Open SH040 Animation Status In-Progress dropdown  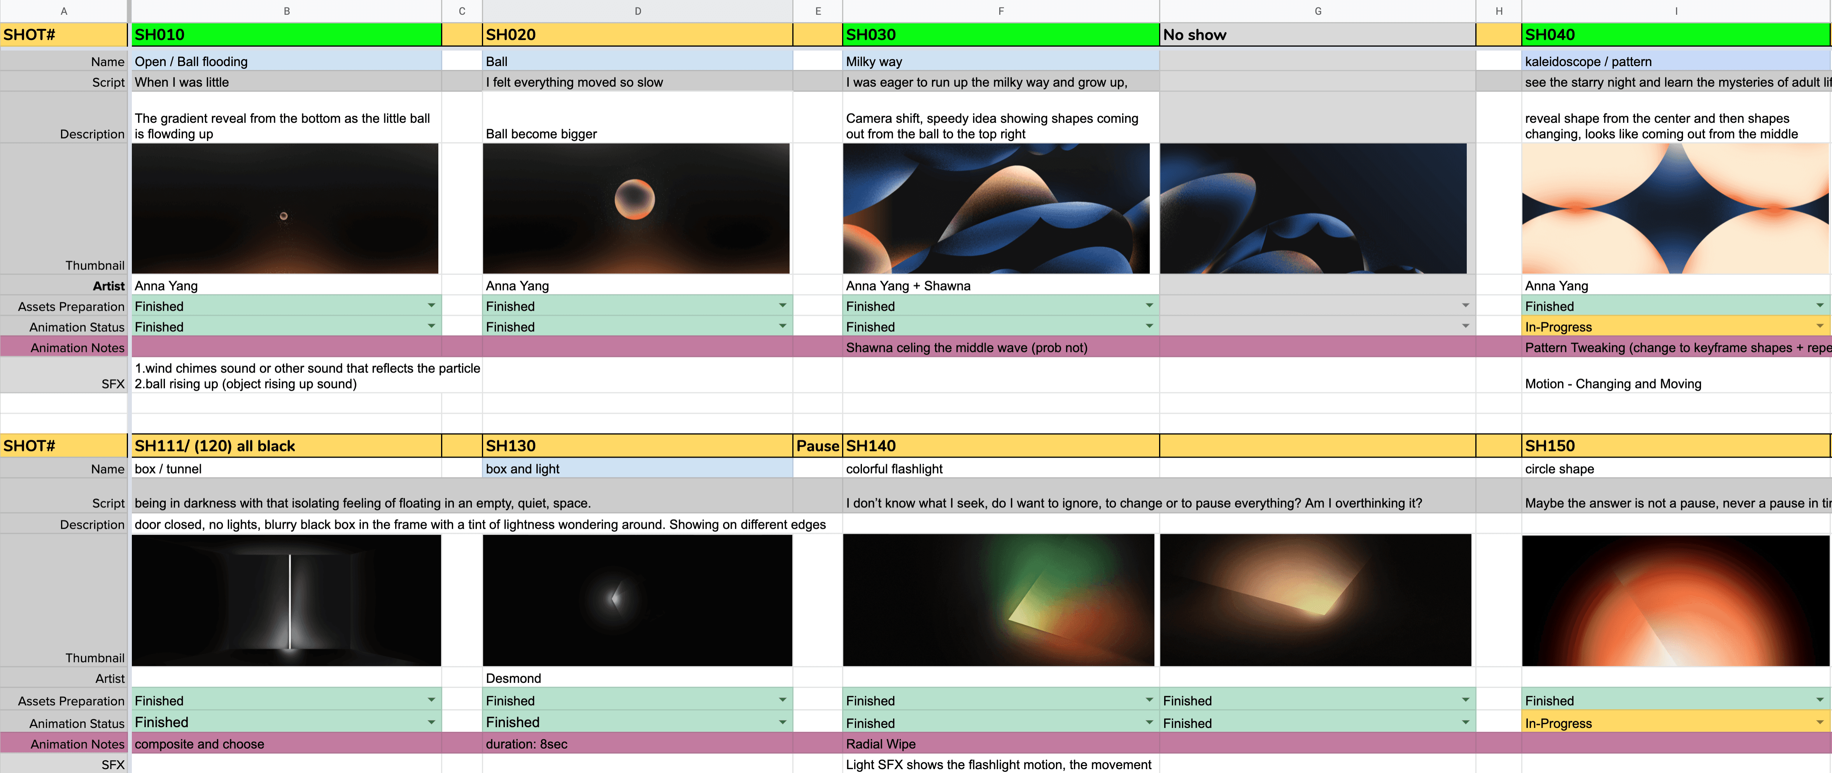point(1675,327)
